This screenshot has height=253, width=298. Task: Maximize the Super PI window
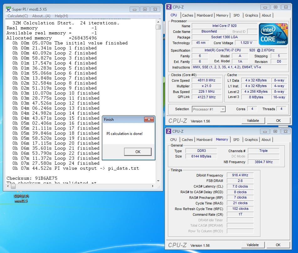coord(145,9)
